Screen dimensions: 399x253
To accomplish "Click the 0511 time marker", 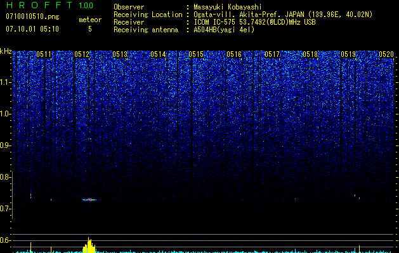I will tap(44, 54).
